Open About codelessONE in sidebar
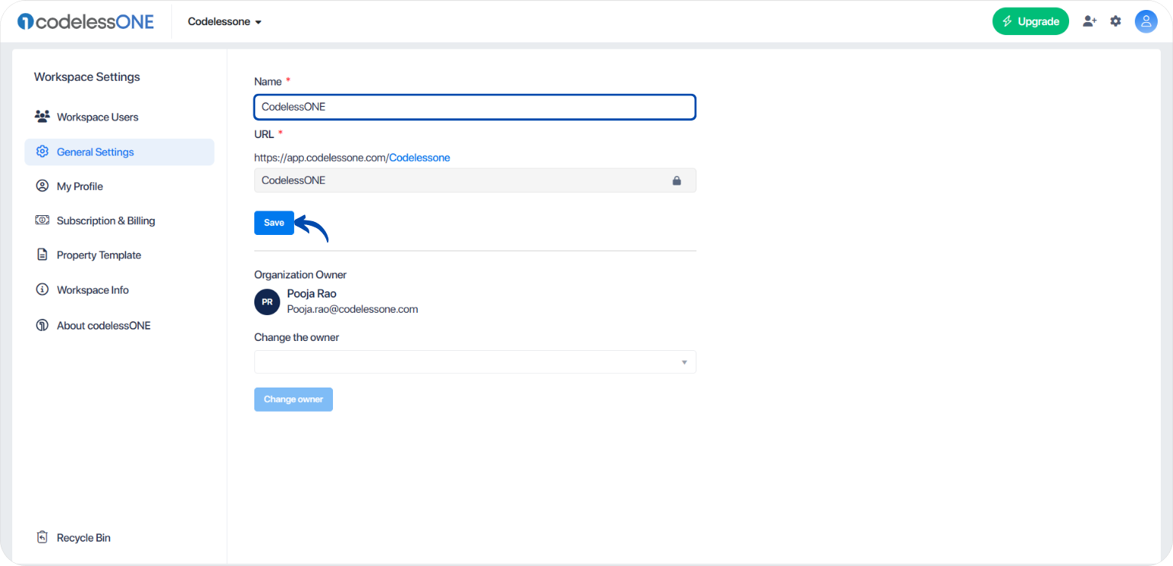Screen dimensions: 1173x566 point(119,325)
